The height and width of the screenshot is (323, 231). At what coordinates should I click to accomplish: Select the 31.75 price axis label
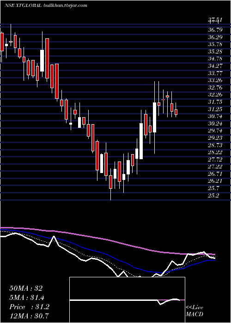click(x=215, y=102)
